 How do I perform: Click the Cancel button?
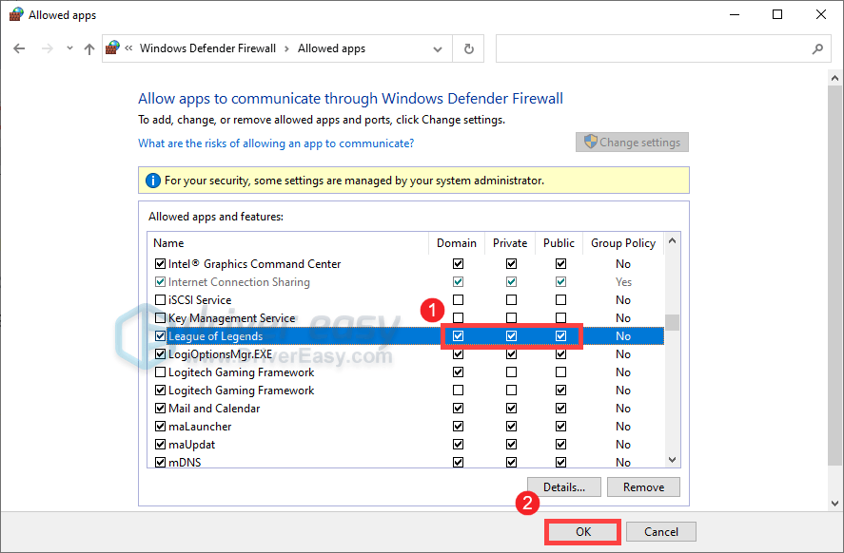click(x=661, y=531)
